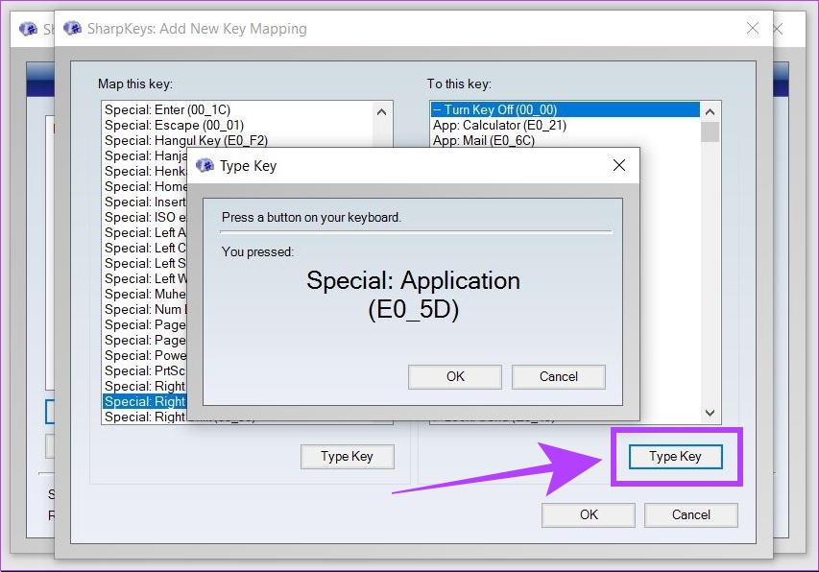Image resolution: width=819 pixels, height=572 pixels.
Task: Select App: Mail (E0_6C) entry
Action: point(566,140)
